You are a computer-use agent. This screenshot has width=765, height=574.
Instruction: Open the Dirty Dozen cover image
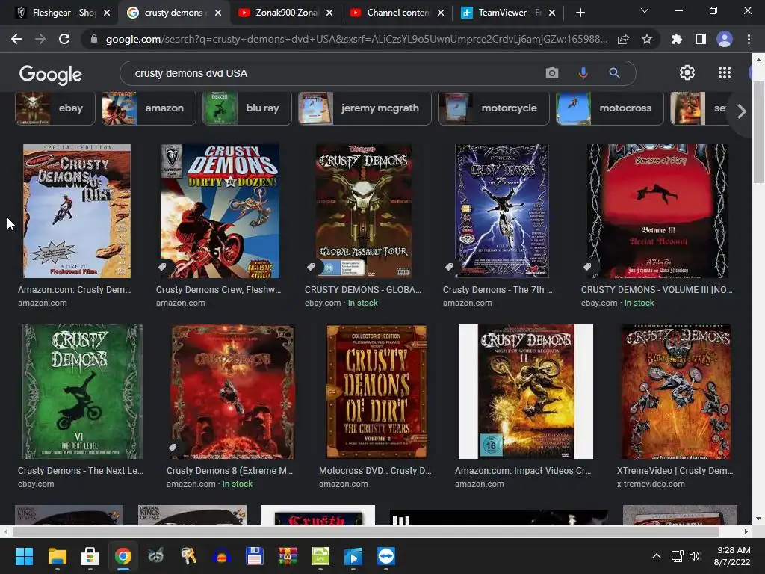click(220, 210)
